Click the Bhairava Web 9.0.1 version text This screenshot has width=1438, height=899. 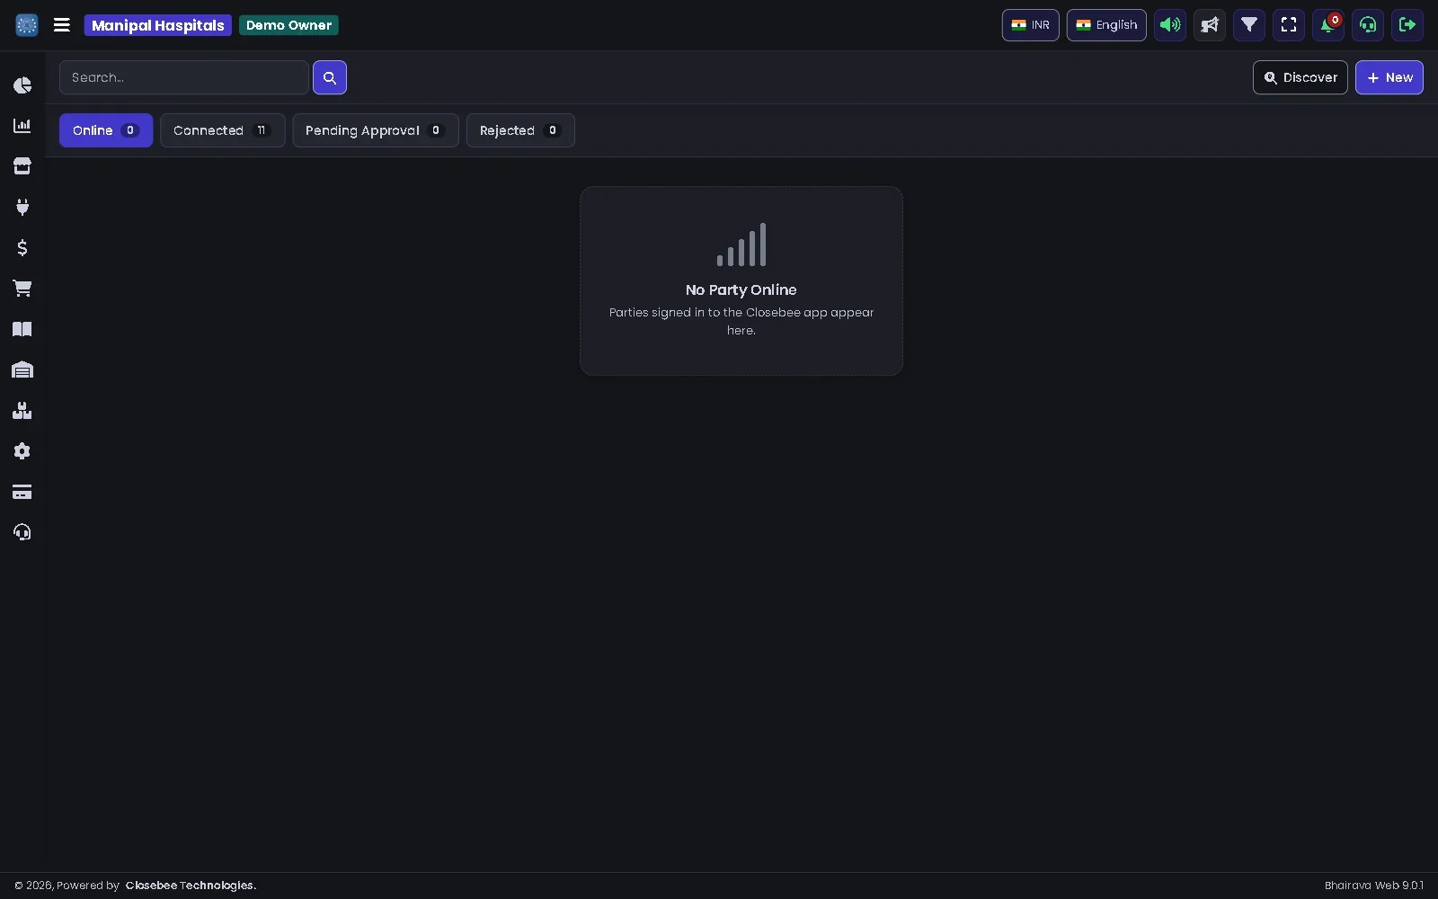[1374, 886]
